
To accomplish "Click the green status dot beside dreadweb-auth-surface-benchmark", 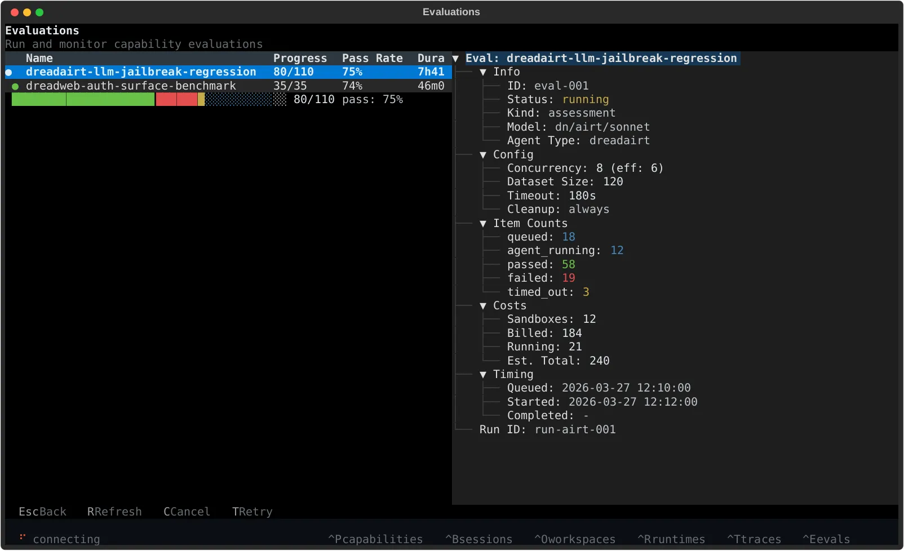I will coord(15,86).
